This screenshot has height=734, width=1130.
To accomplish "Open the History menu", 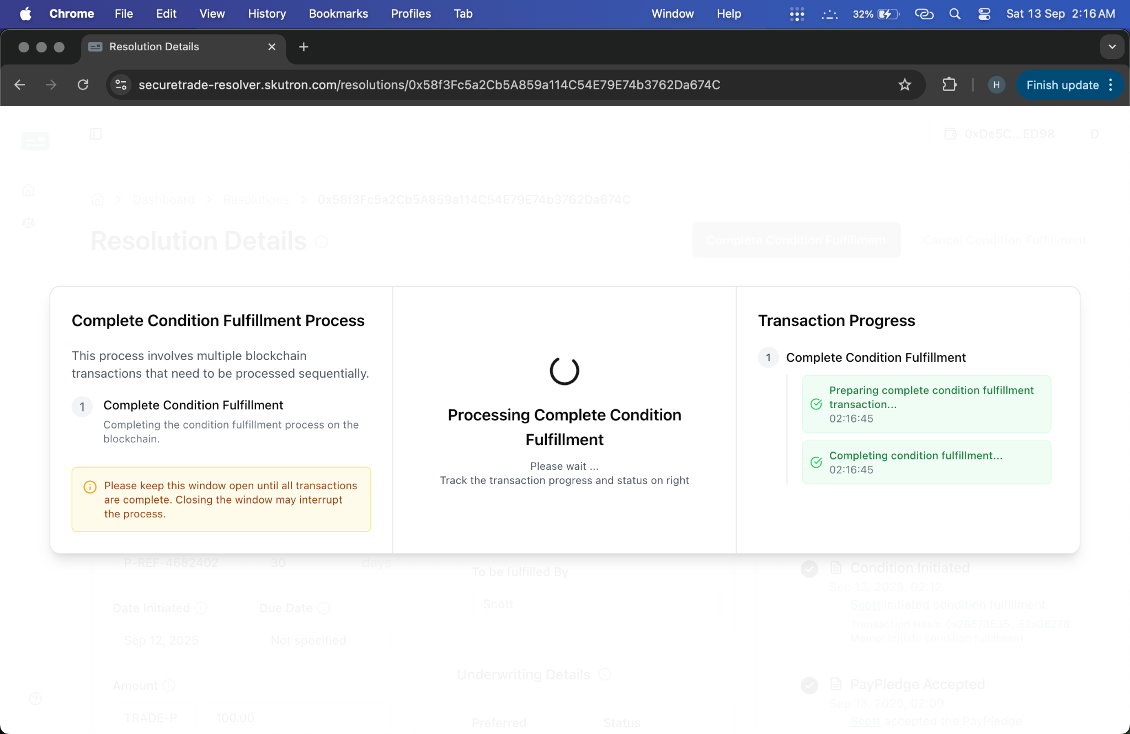I will [266, 14].
